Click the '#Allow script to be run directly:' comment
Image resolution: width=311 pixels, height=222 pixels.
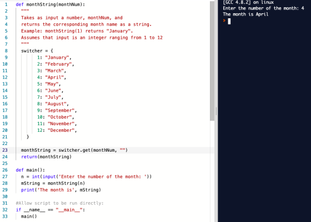coord(60,203)
